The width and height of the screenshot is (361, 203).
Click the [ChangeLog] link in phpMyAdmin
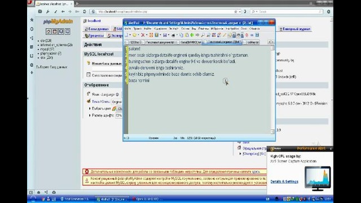point(250,153)
